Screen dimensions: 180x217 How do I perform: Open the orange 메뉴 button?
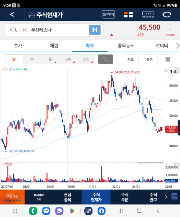[12, 197]
